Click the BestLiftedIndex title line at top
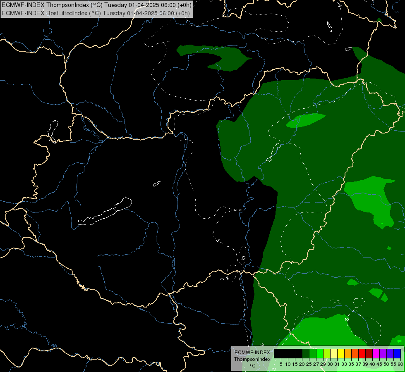Image resolution: width=405 pixels, height=372 pixels. (x=96, y=13)
